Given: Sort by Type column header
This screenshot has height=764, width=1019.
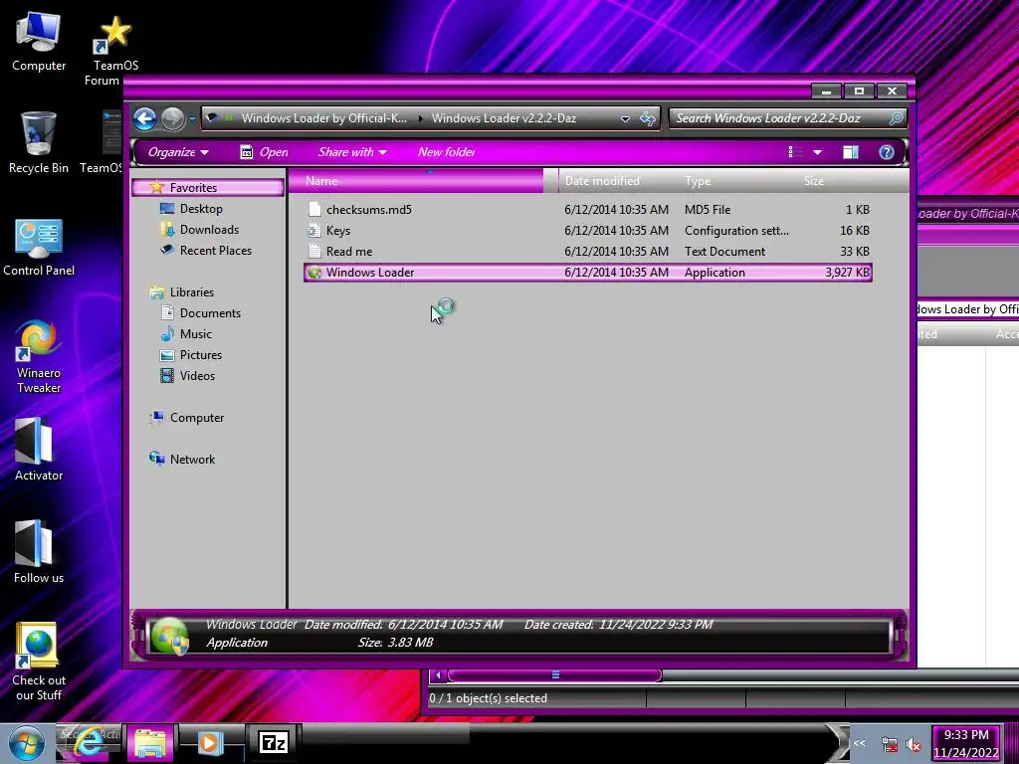Looking at the screenshot, I should click(x=737, y=181).
